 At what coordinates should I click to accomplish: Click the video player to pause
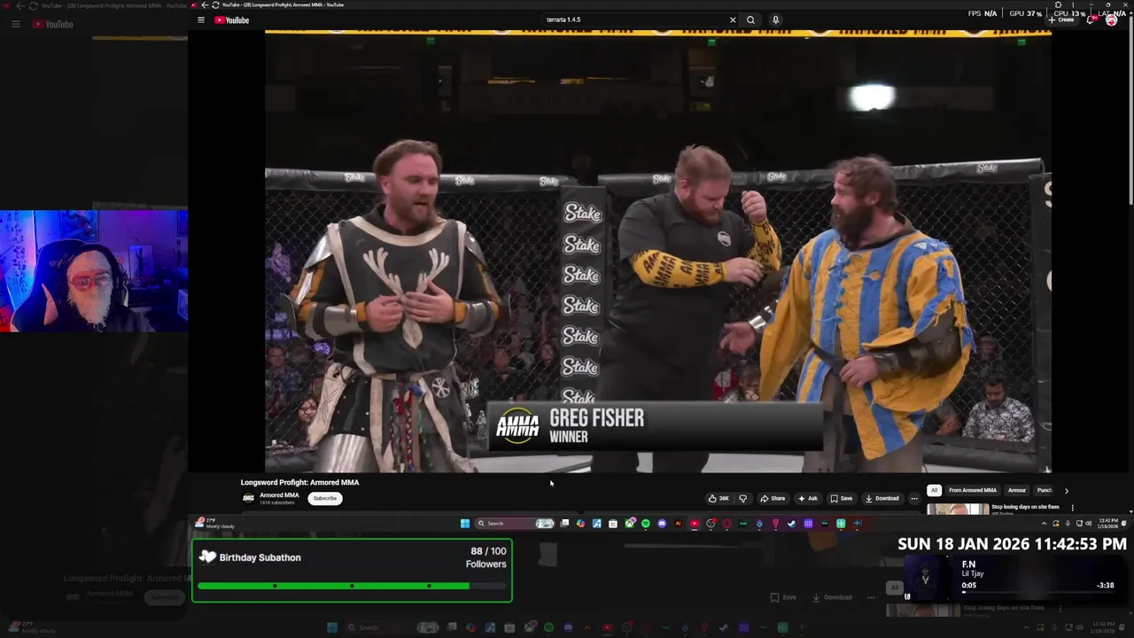(657, 251)
